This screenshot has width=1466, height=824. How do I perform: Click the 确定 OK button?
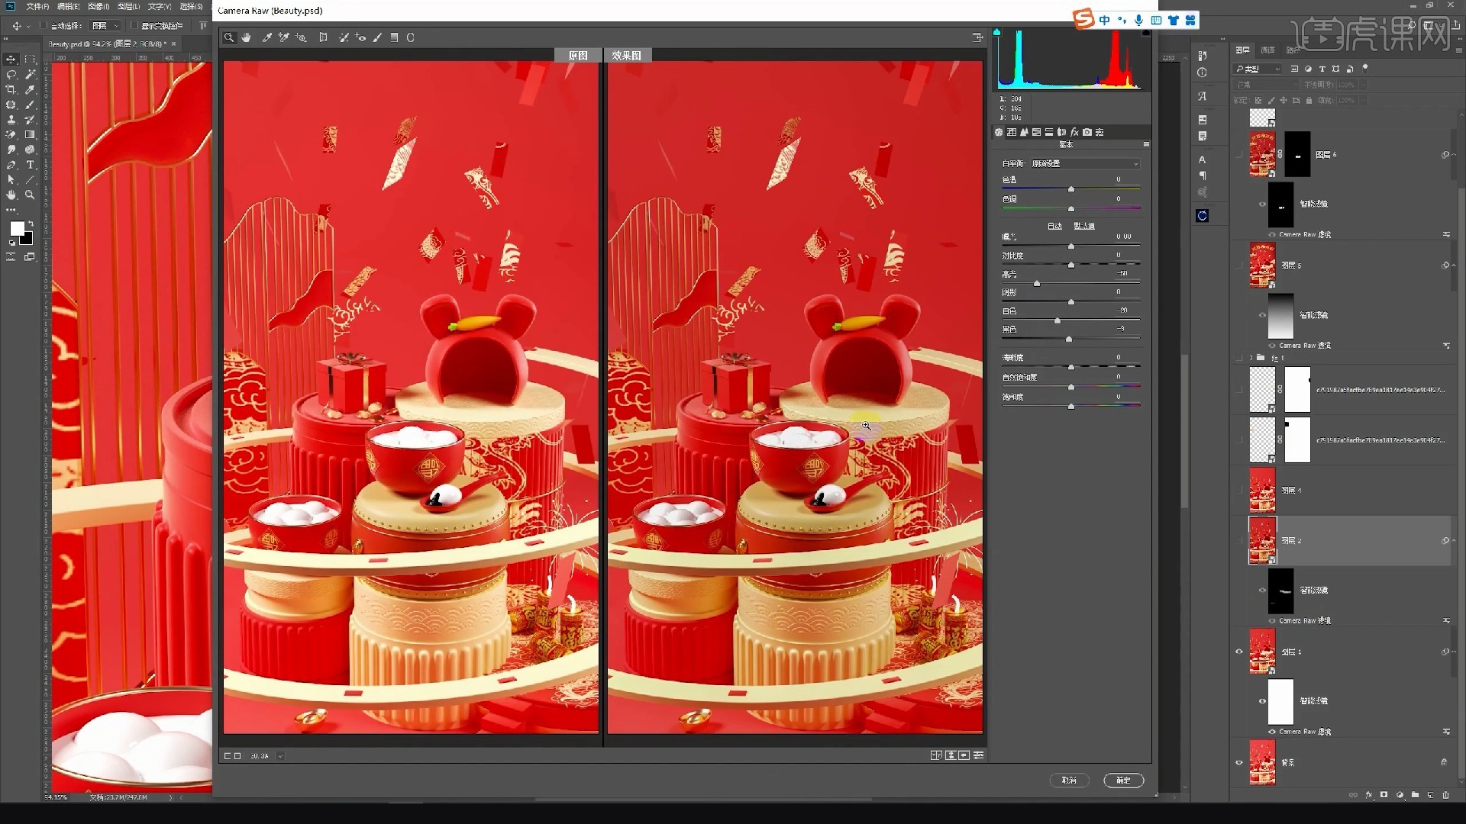[1123, 780]
